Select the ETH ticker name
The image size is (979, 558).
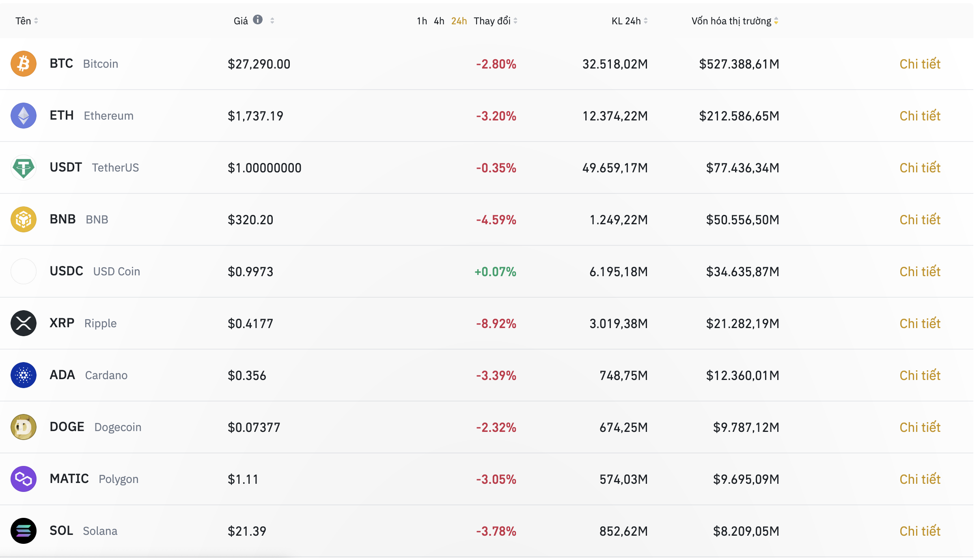62,115
